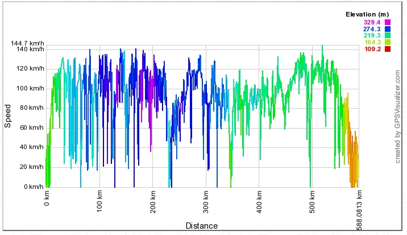Click the blue 274.3 elevation legend swatch
407x235 pixels.
(388, 28)
